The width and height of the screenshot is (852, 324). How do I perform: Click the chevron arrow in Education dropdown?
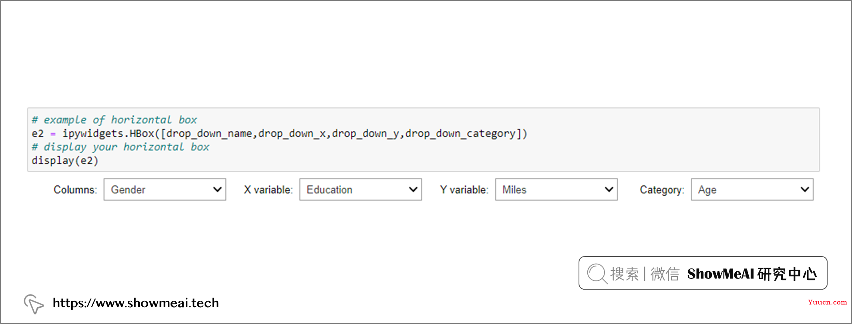point(413,189)
